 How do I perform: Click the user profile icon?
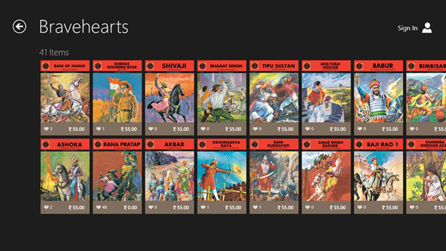tap(426, 28)
